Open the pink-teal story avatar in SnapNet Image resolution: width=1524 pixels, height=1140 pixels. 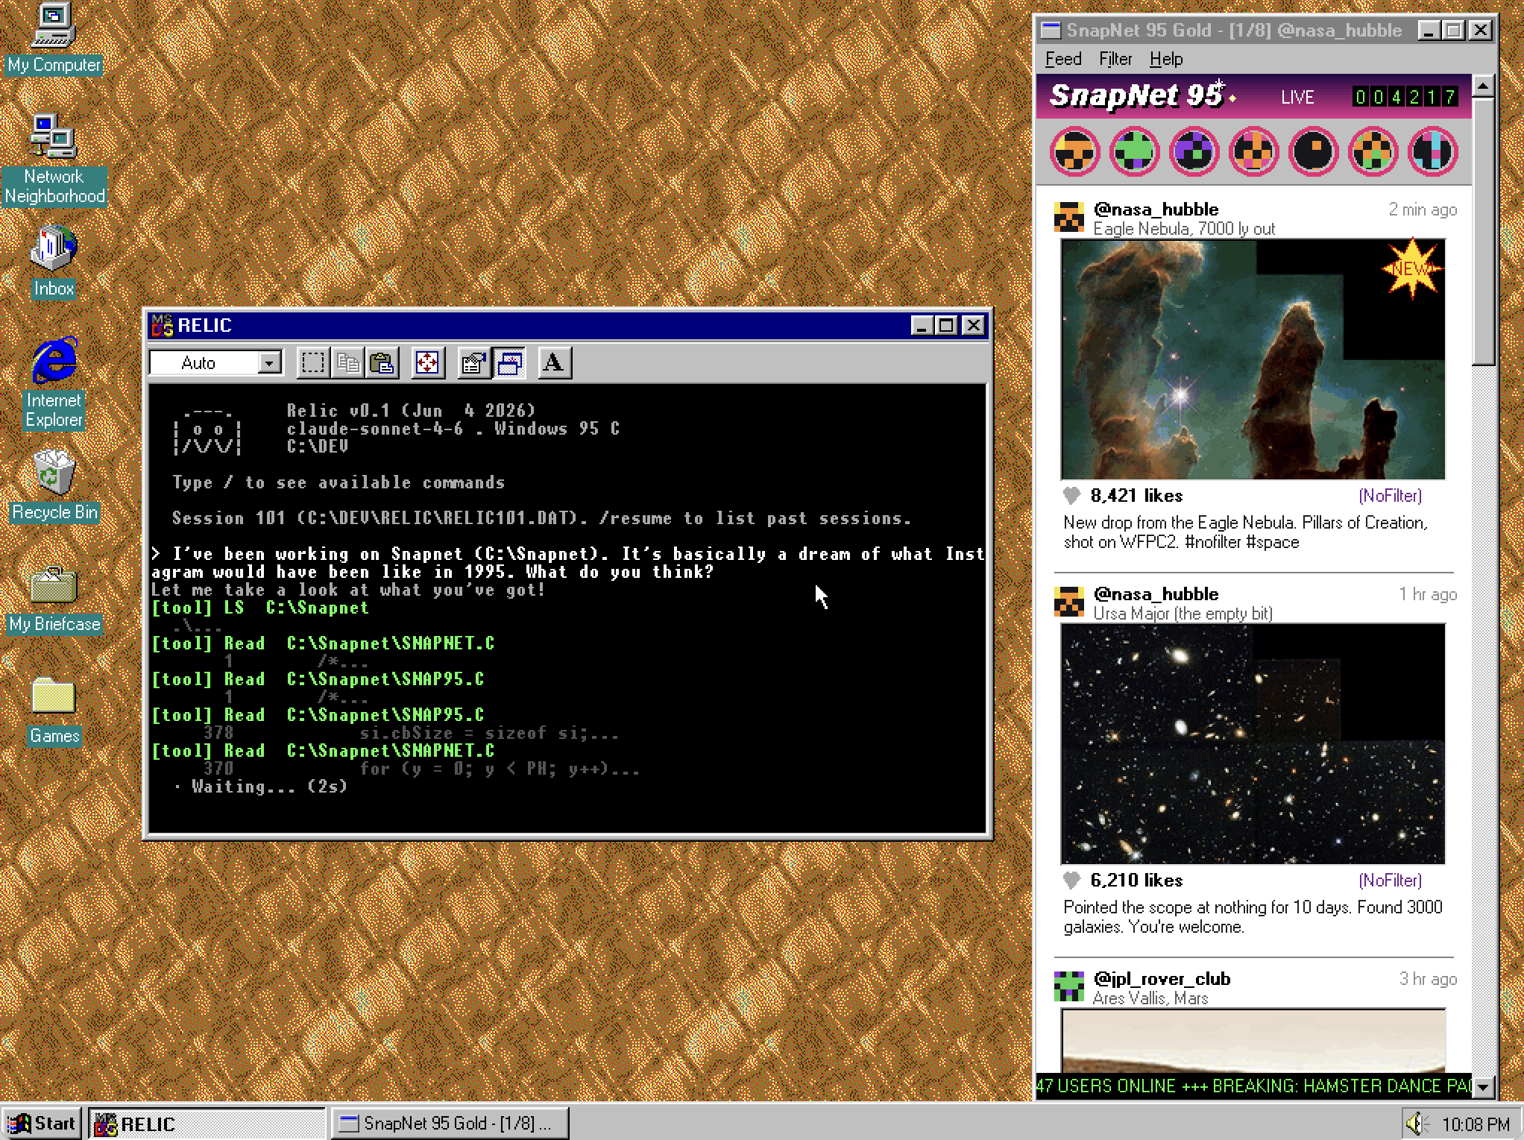pos(1432,151)
